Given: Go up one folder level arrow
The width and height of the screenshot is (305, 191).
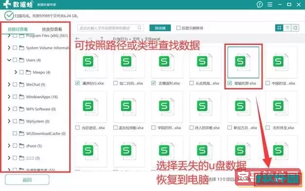Looking at the screenshot, I should [102, 38].
